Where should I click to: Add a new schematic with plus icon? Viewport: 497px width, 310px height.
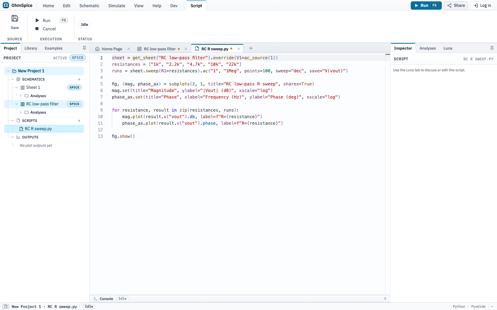point(79,79)
